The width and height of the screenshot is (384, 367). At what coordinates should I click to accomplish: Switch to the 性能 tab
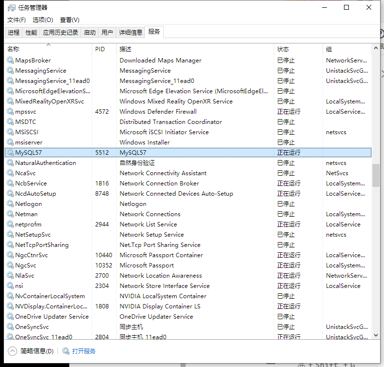click(x=31, y=32)
